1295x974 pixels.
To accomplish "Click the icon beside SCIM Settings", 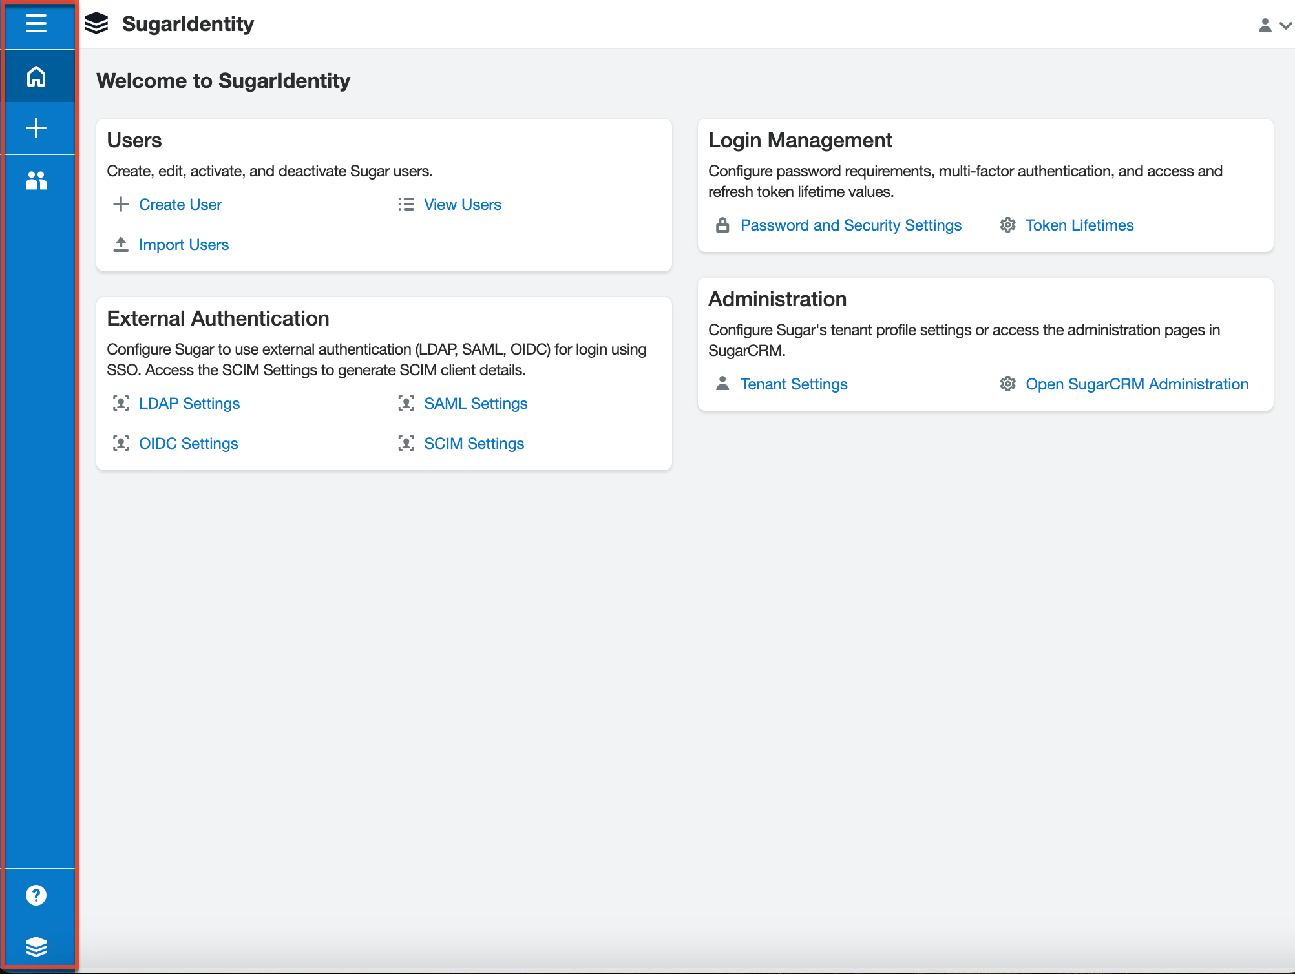I will pos(406,443).
